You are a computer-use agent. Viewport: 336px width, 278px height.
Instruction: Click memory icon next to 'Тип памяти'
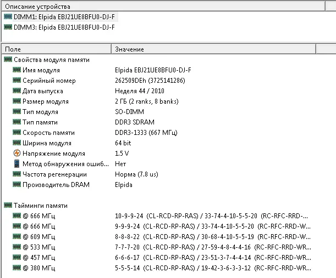pyautogui.click(x=16, y=122)
